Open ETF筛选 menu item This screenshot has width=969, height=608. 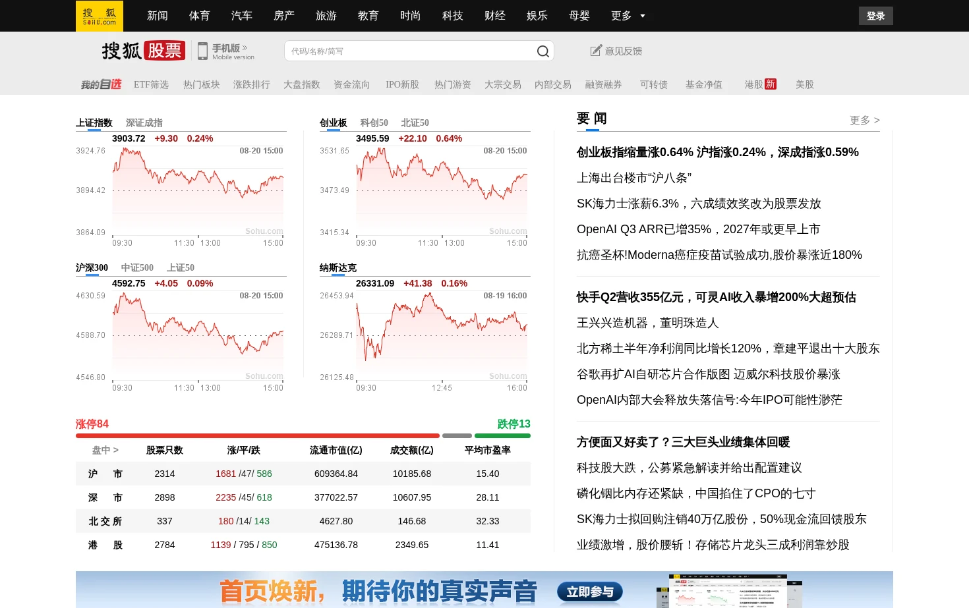click(x=151, y=84)
